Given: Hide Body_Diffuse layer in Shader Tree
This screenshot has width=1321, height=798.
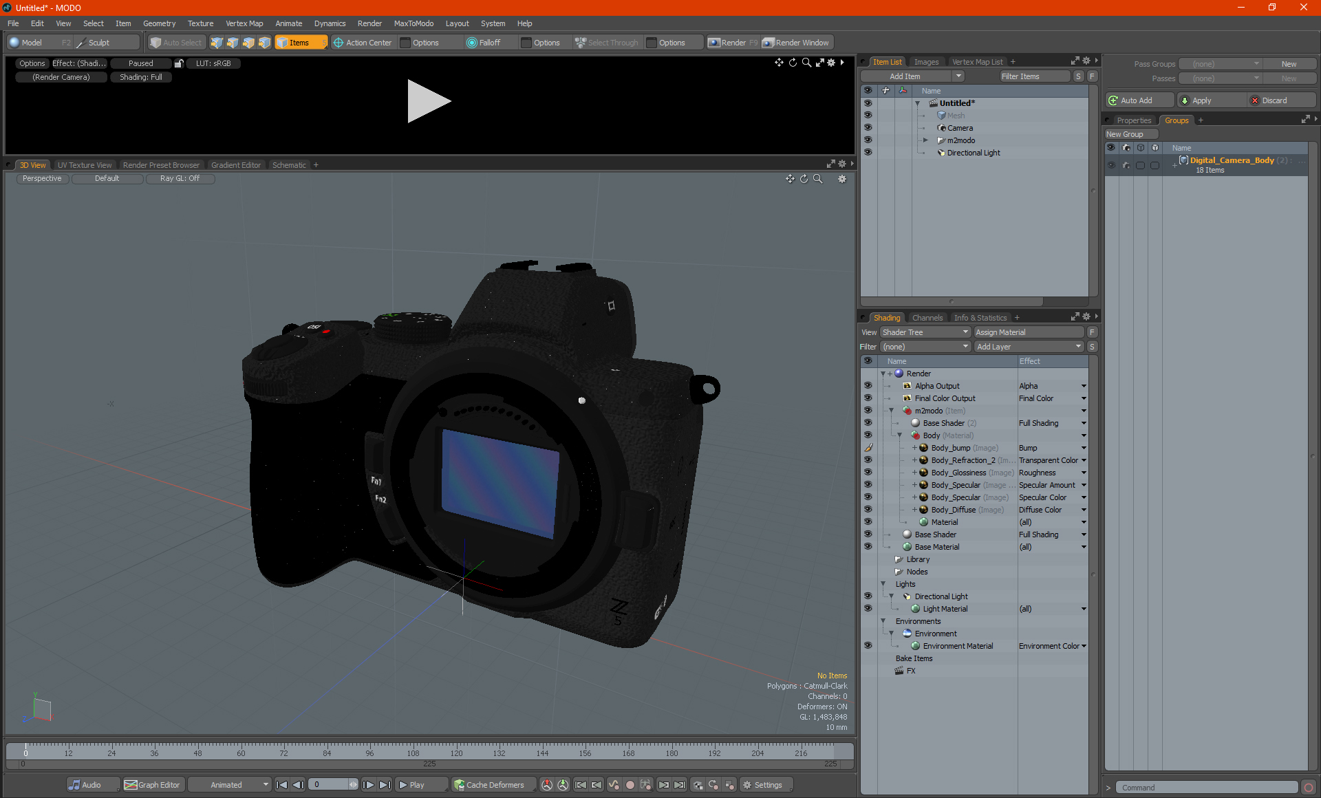Looking at the screenshot, I should (868, 510).
